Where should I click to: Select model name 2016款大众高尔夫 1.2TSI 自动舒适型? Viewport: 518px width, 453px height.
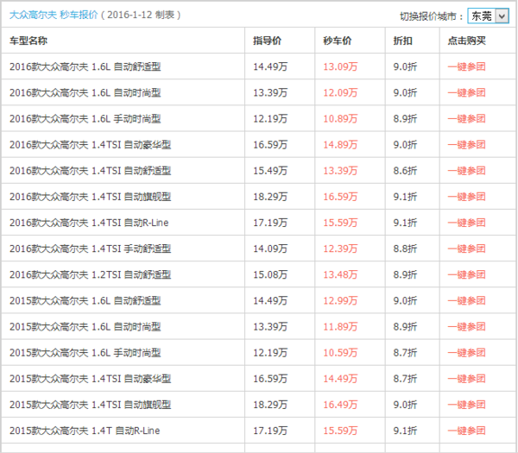(90, 274)
